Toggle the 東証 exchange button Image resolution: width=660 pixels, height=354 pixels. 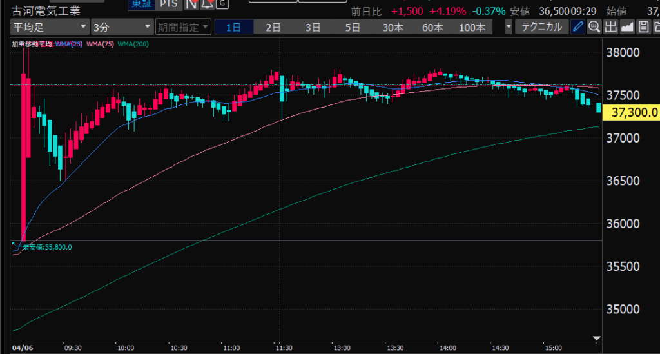coord(139,5)
